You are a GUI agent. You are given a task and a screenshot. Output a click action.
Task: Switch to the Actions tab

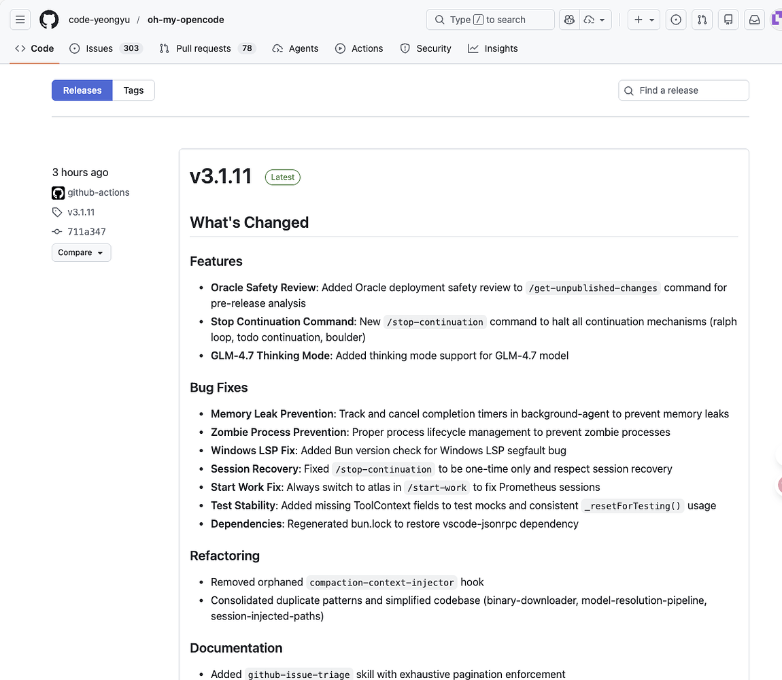(x=359, y=48)
